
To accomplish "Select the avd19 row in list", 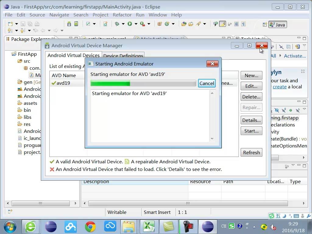I will [68, 83].
